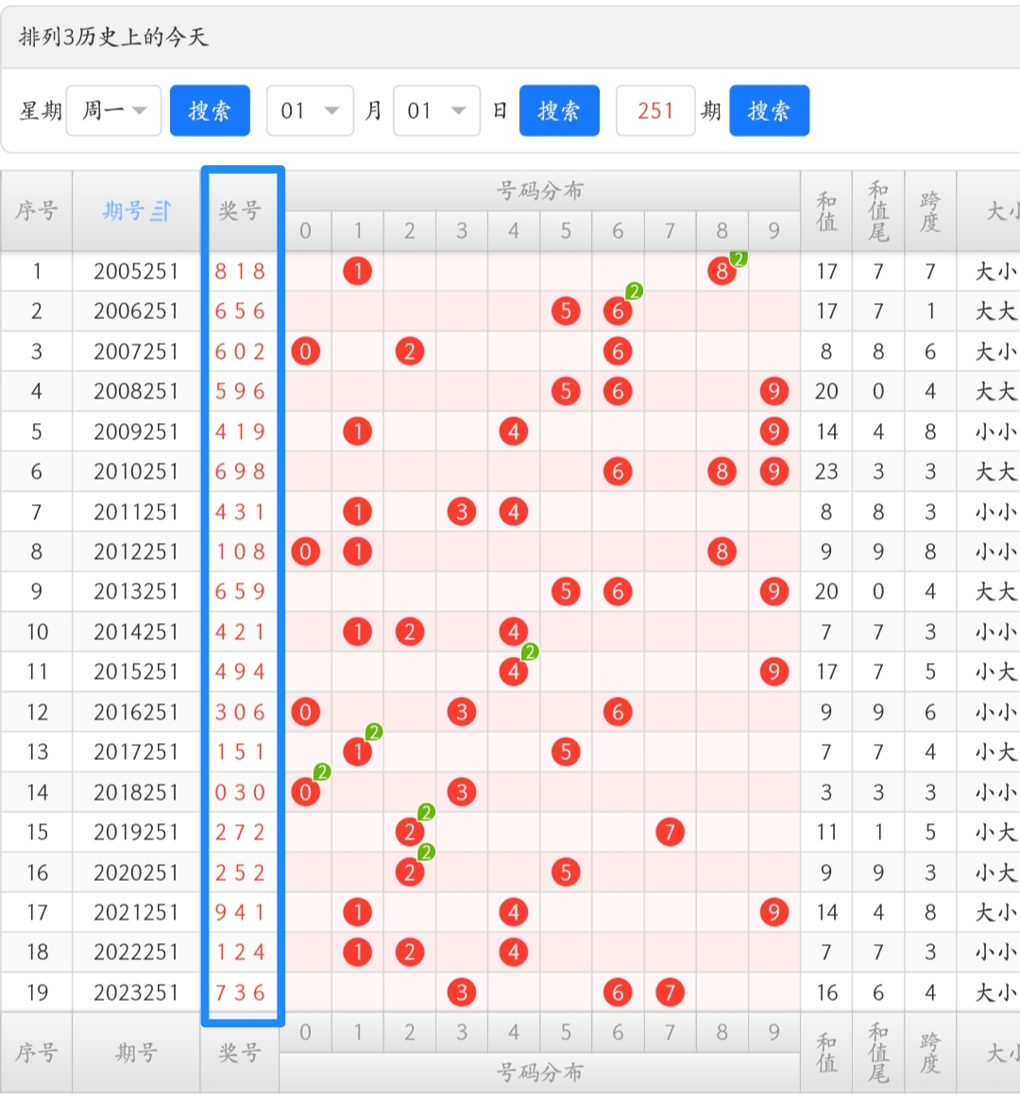
Task: Click winning number 0 3 0
Action: tap(240, 792)
